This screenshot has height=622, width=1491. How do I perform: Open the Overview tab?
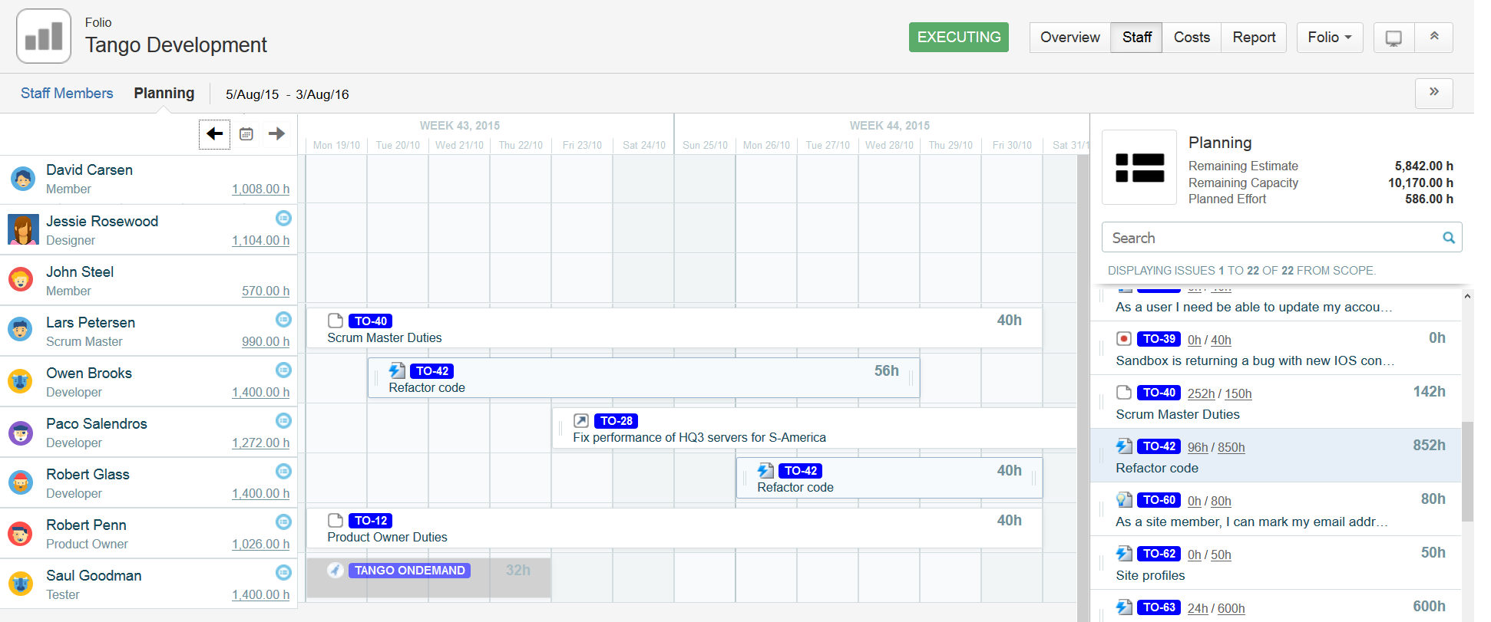pos(1069,38)
